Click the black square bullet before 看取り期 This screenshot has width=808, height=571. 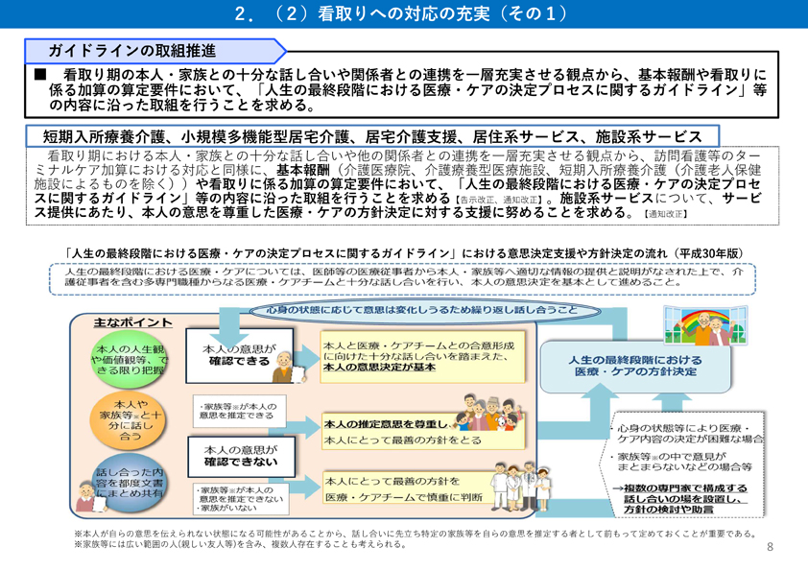pos(39,74)
